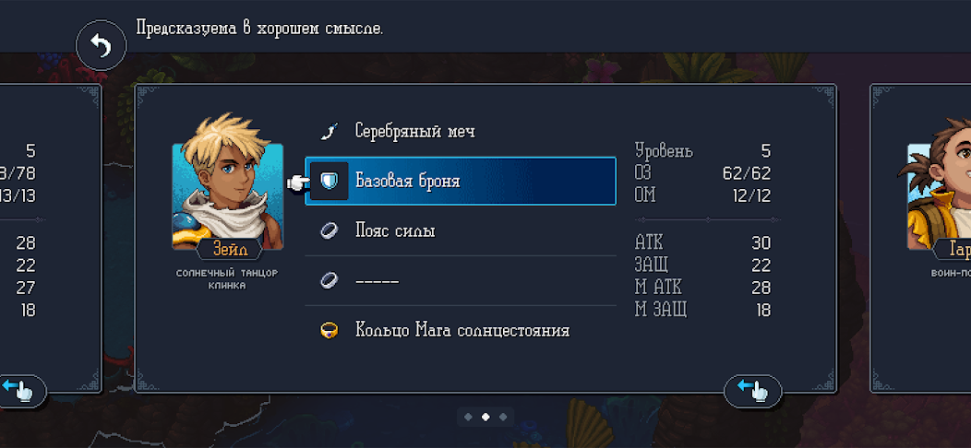The width and height of the screenshot is (971, 448).
Task: Select the Серебряный меч weapon entry
Action: pos(461,131)
